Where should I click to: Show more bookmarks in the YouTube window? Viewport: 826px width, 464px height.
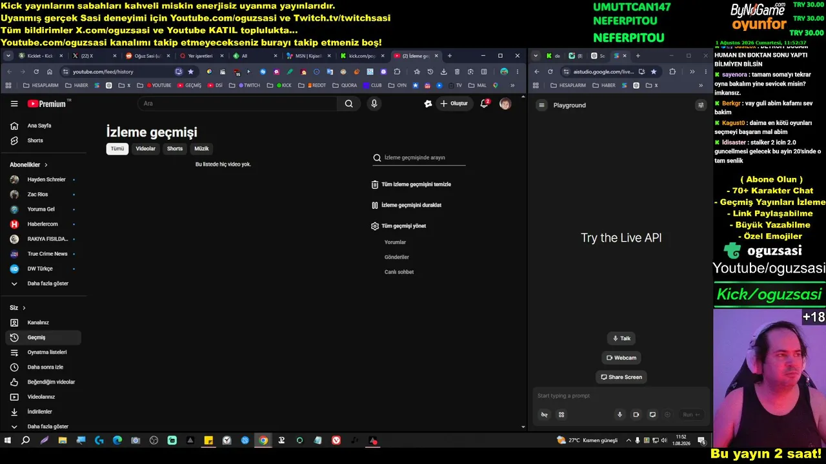point(512,85)
